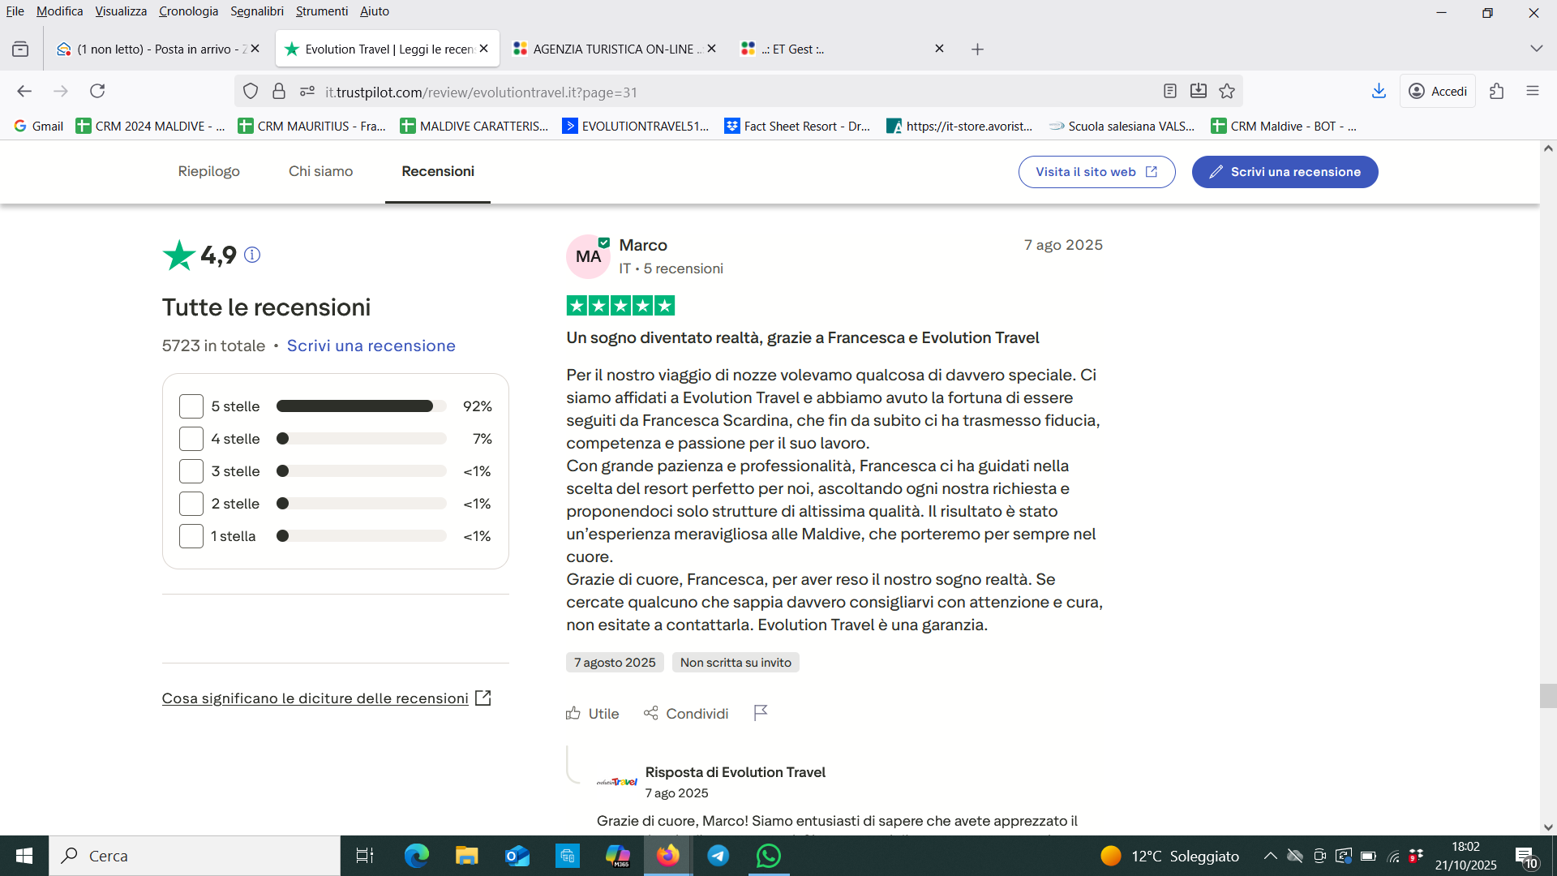Open File Explorer from the taskbar
Image resolution: width=1557 pixels, height=876 pixels.
(x=467, y=856)
